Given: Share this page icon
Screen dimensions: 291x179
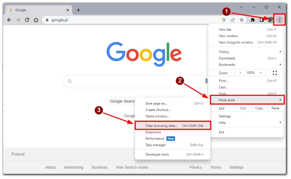Looking at the screenshot, I should pos(233,20).
